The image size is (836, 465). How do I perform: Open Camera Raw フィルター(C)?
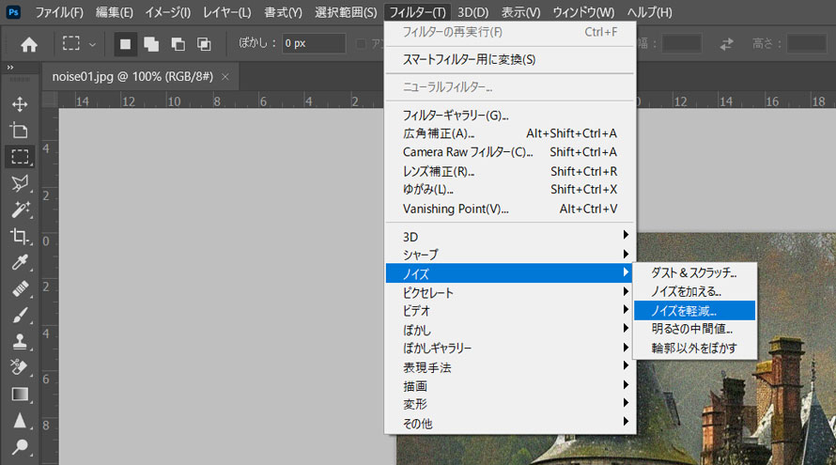(x=510, y=152)
